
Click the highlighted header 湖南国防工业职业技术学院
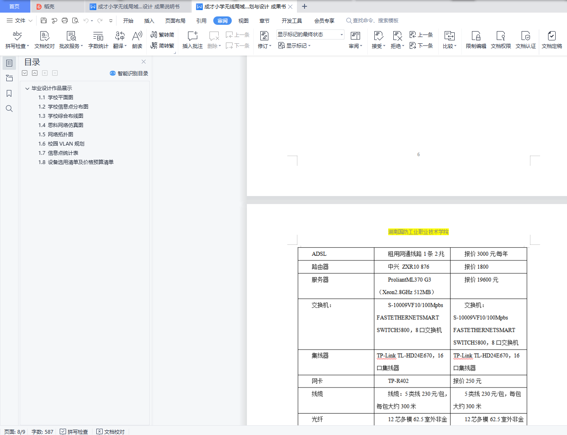419,232
